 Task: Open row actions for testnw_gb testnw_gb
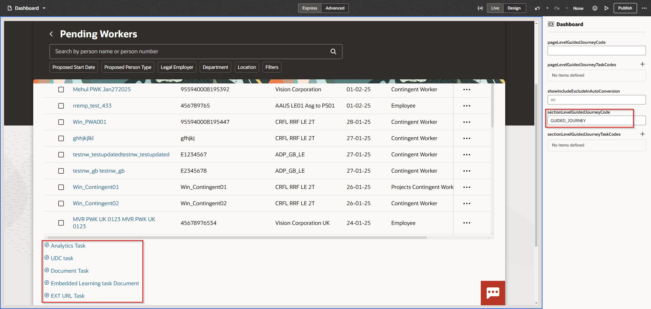tap(467, 171)
